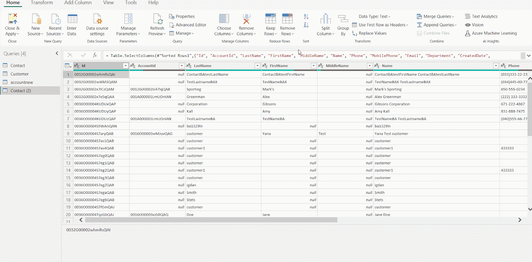
Task: Click the Vision AI insights icon
Action: coord(468,25)
